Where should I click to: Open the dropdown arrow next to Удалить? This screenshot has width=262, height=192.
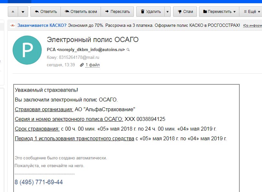coord(168,12)
